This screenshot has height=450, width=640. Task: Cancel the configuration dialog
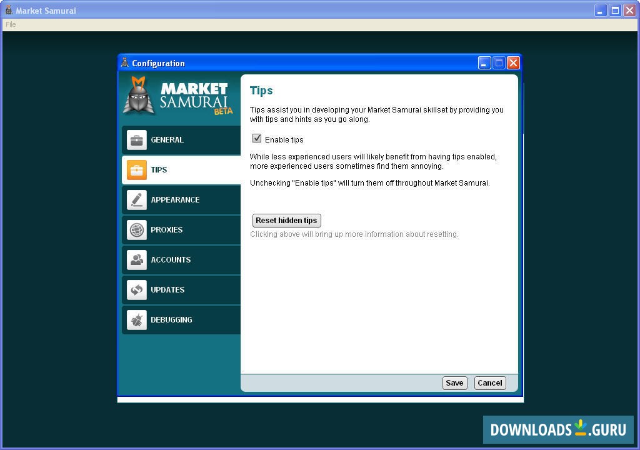click(490, 383)
